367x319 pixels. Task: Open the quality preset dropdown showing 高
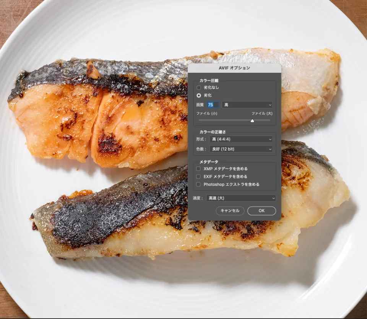(x=247, y=104)
